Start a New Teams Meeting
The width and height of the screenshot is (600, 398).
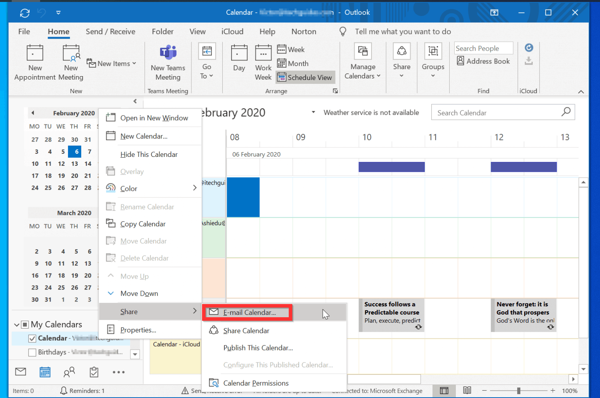pyautogui.click(x=168, y=62)
